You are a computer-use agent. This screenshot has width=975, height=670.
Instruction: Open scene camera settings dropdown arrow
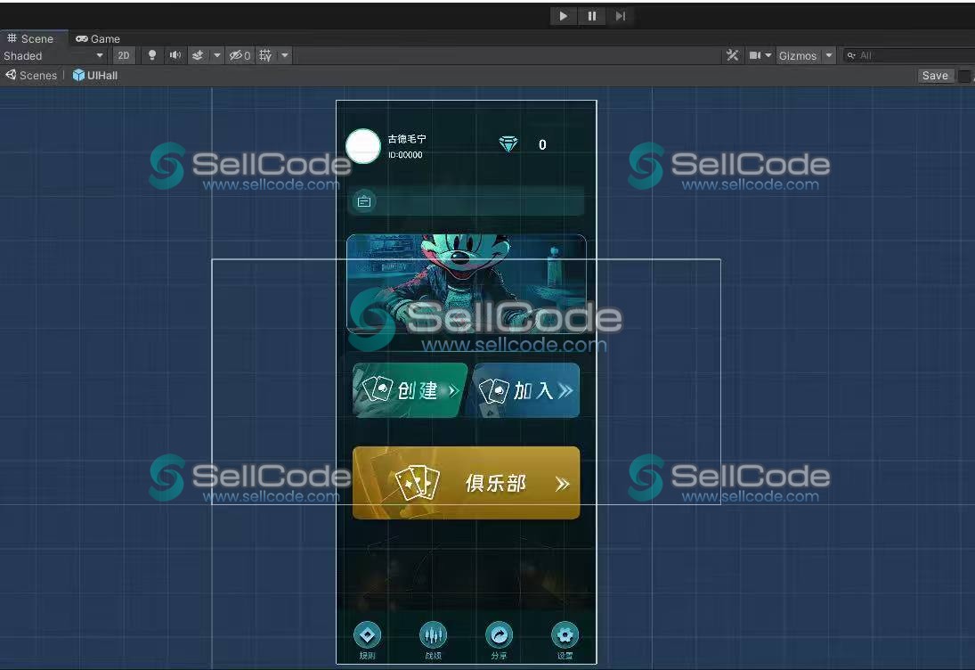[768, 55]
